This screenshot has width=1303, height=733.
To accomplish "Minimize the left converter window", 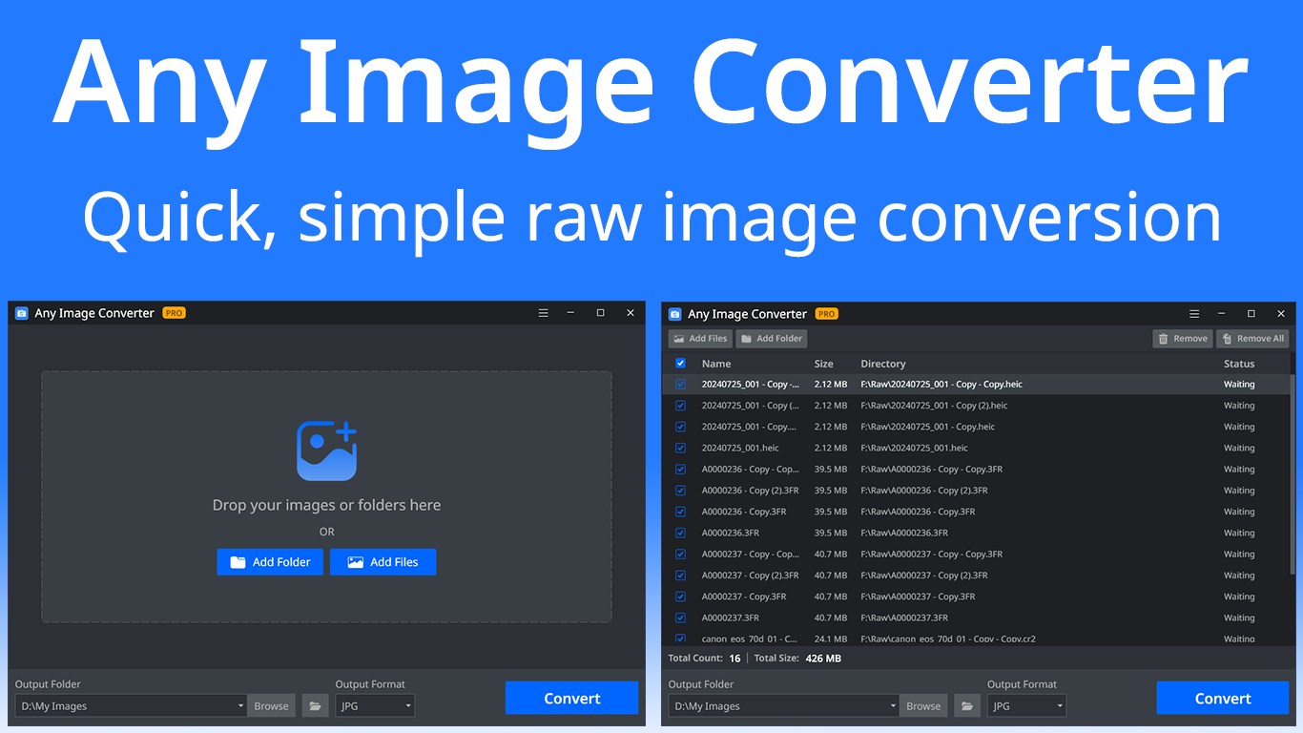I will click(x=570, y=313).
